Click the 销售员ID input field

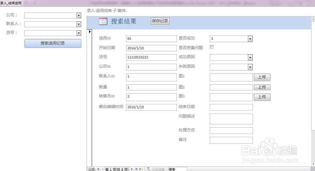[151, 97]
